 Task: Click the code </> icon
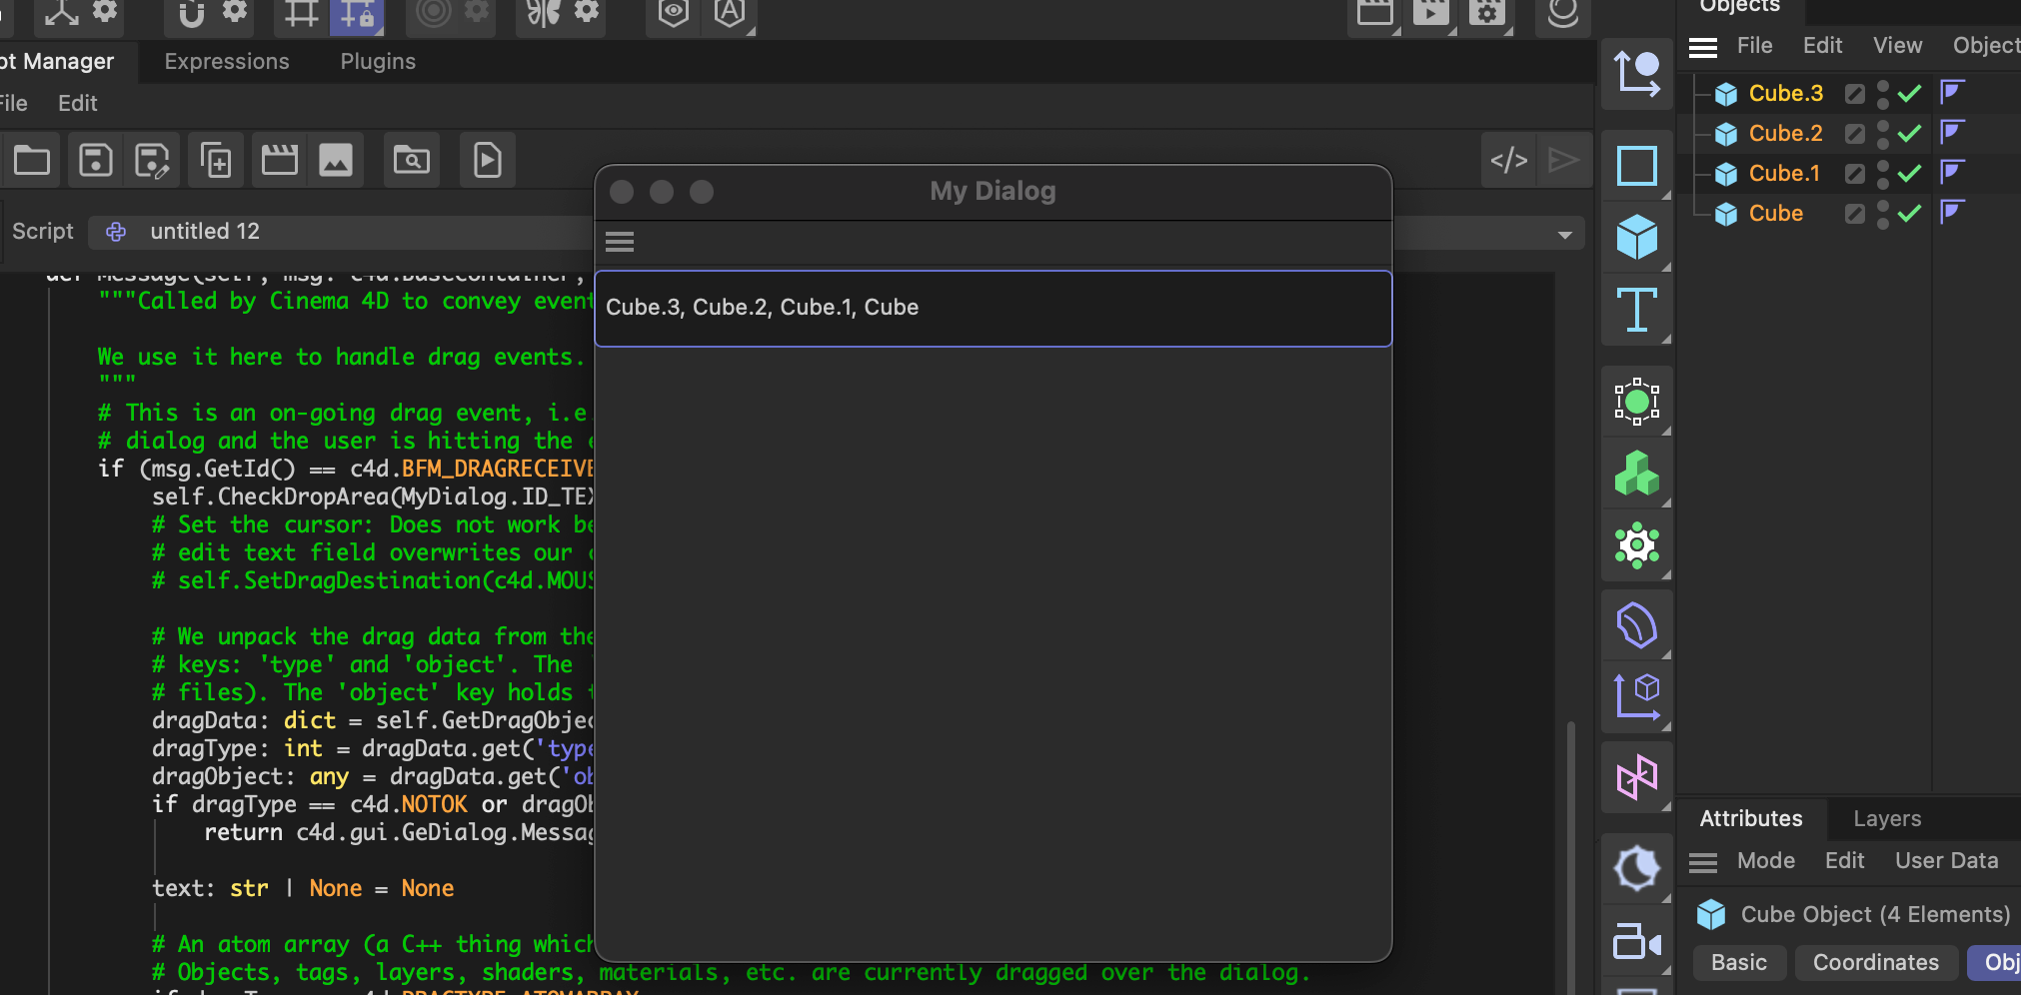pos(1509,160)
